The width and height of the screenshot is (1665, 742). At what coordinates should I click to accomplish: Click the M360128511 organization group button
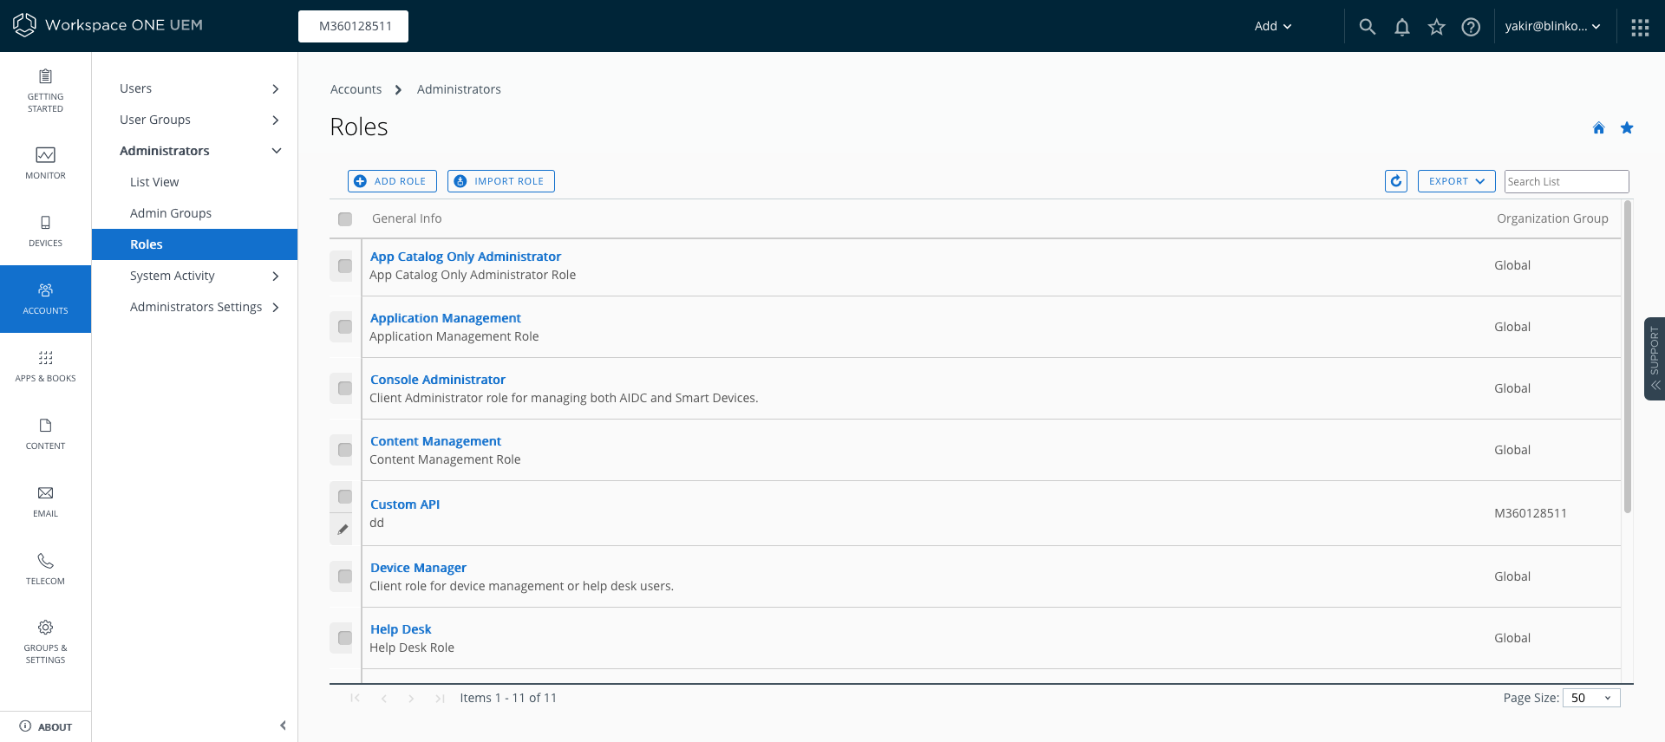[354, 26]
